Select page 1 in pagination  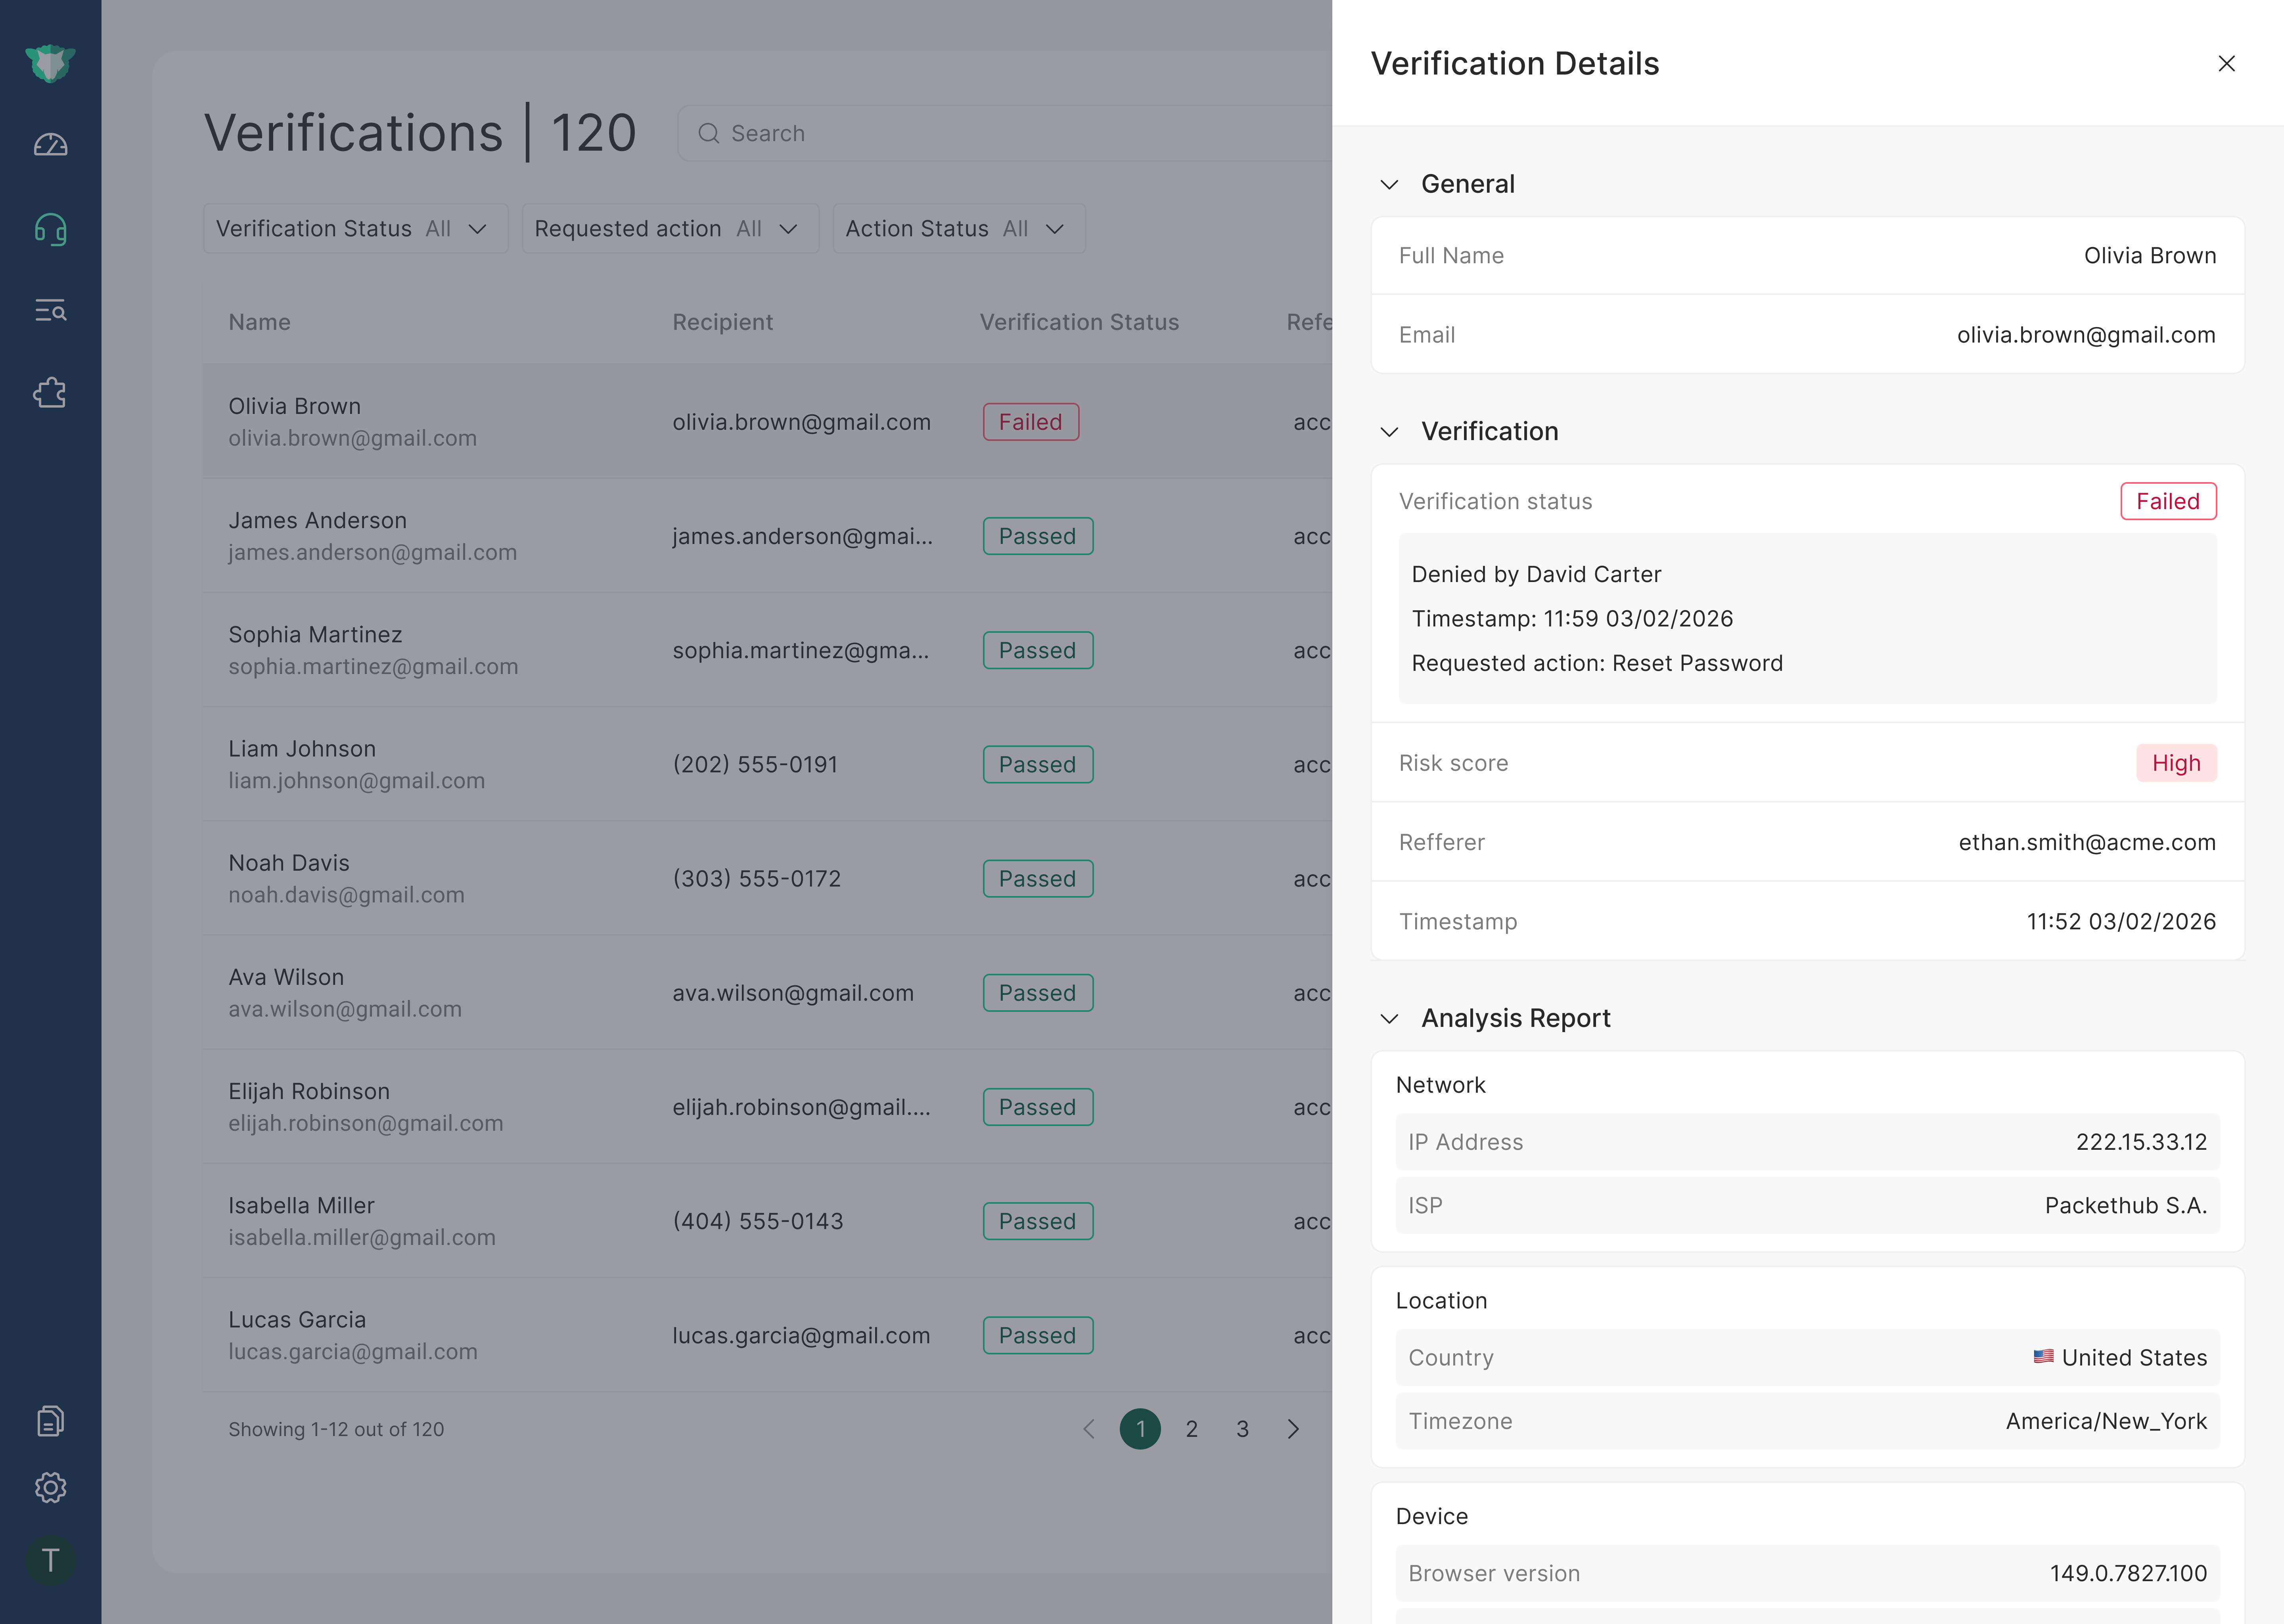(x=1140, y=1429)
